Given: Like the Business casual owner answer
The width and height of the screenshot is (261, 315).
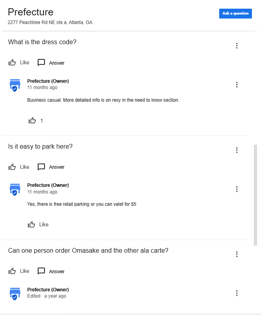Looking at the screenshot, I should 32,121.
